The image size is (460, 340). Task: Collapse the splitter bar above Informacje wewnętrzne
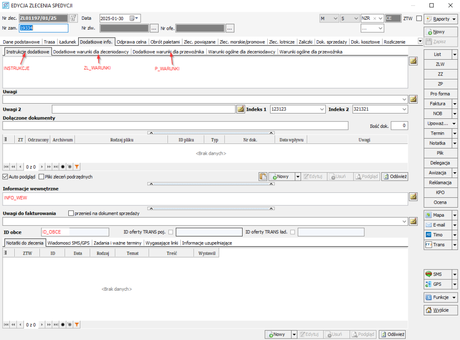pos(211,184)
